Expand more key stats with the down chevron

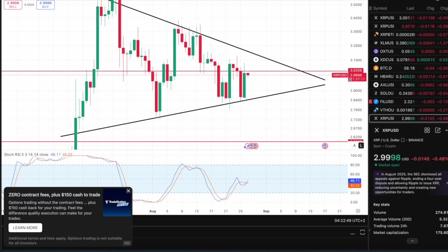coord(412,241)
